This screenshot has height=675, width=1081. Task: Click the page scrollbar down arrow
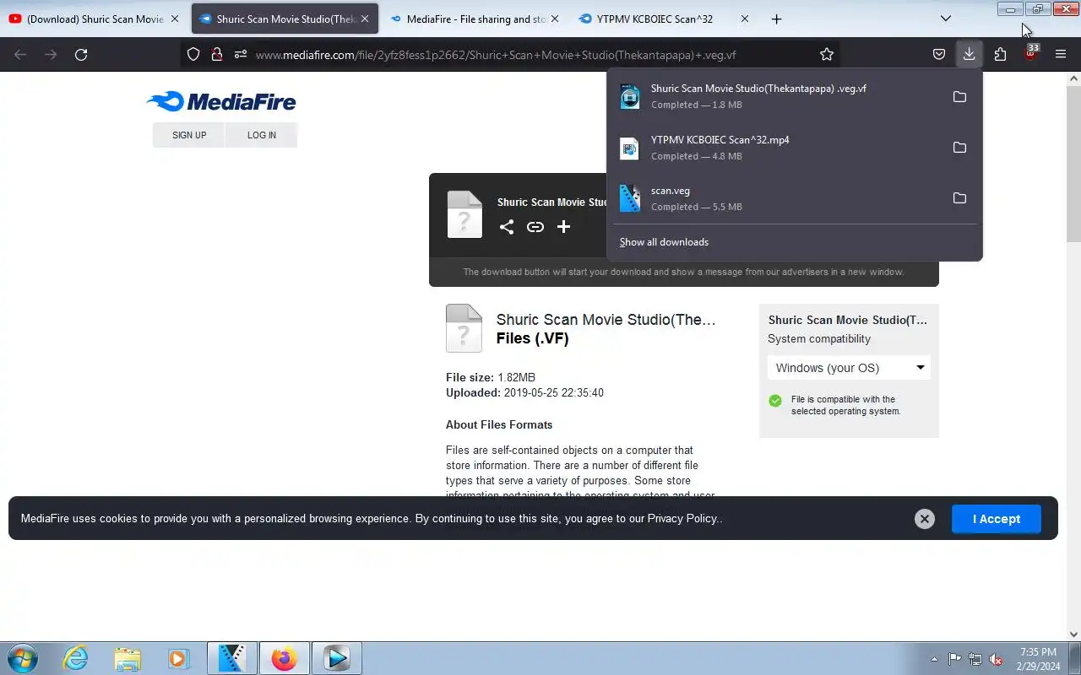pos(1074,634)
